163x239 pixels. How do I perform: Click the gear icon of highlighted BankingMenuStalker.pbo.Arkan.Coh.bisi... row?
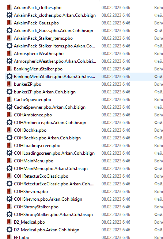[x=9, y=76]
